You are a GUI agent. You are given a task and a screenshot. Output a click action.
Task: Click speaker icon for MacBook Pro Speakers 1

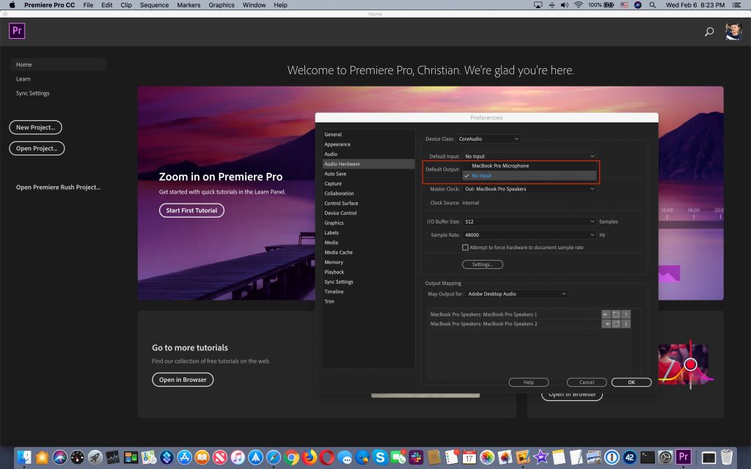606,314
